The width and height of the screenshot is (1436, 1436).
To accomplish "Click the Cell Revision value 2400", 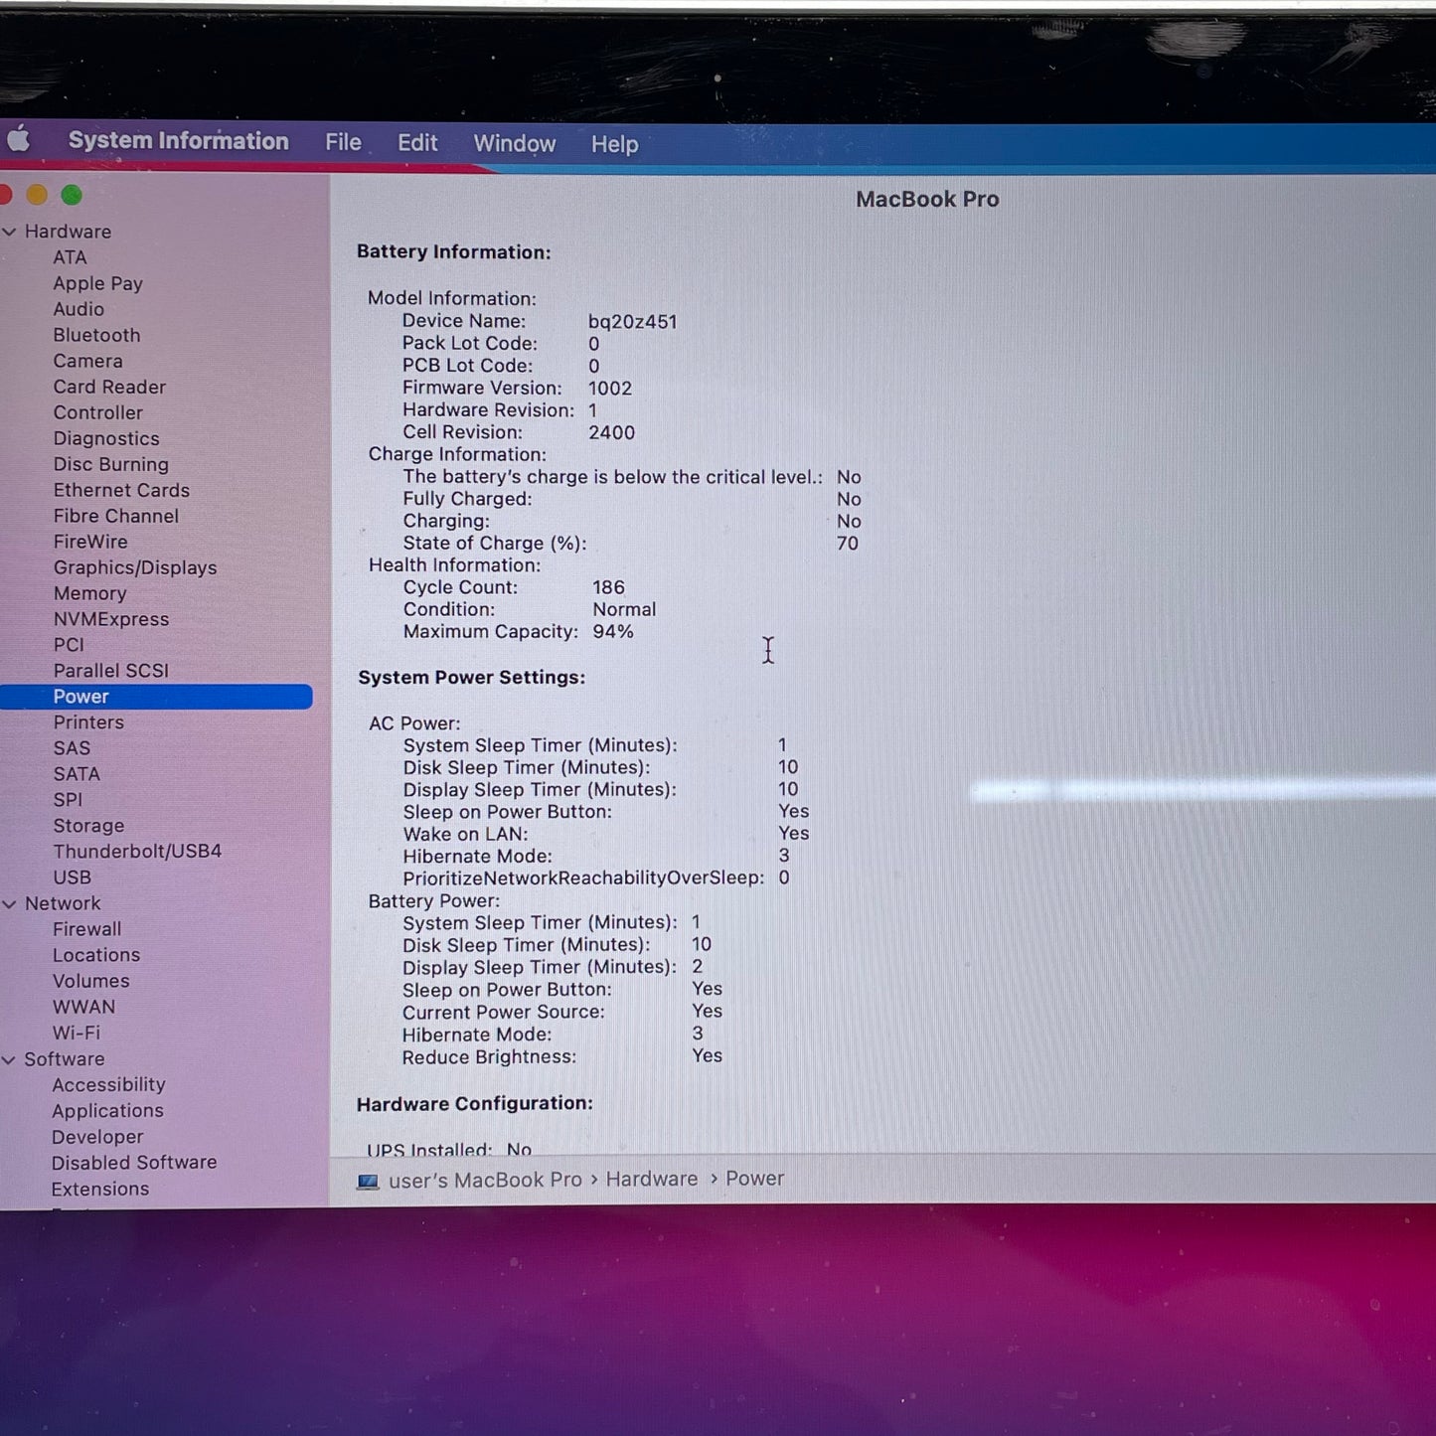I will point(611,432).
